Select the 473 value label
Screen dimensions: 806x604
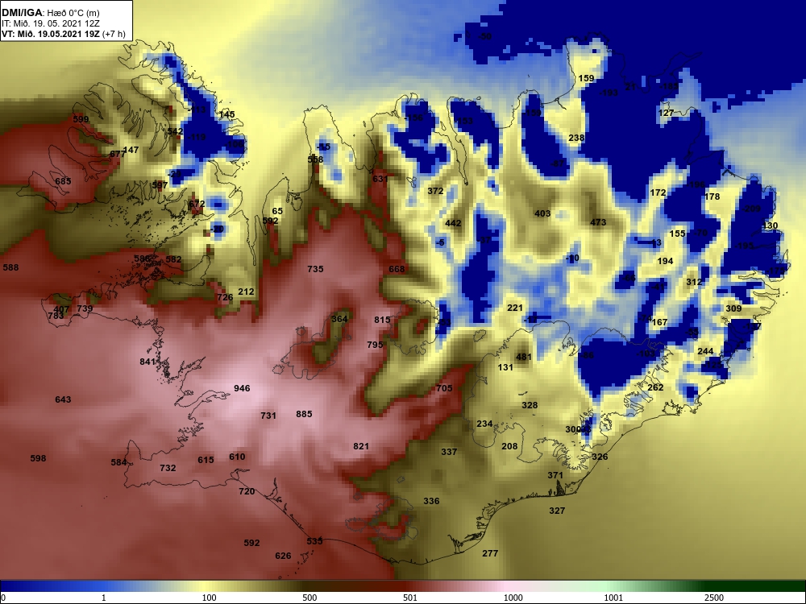598,222
